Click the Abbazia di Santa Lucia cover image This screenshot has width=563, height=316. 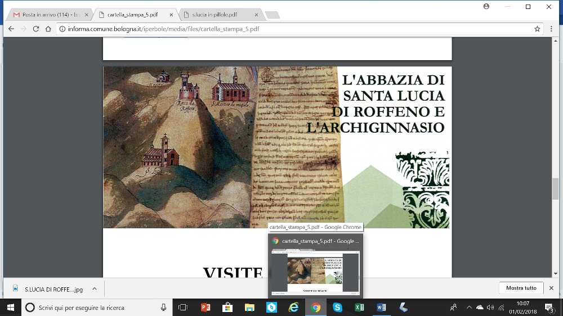coord(276,147)
